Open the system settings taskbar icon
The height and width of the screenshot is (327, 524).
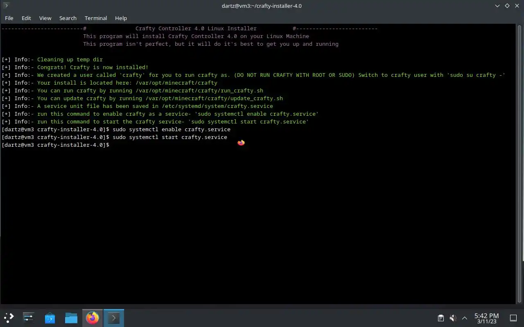[29, 318]
